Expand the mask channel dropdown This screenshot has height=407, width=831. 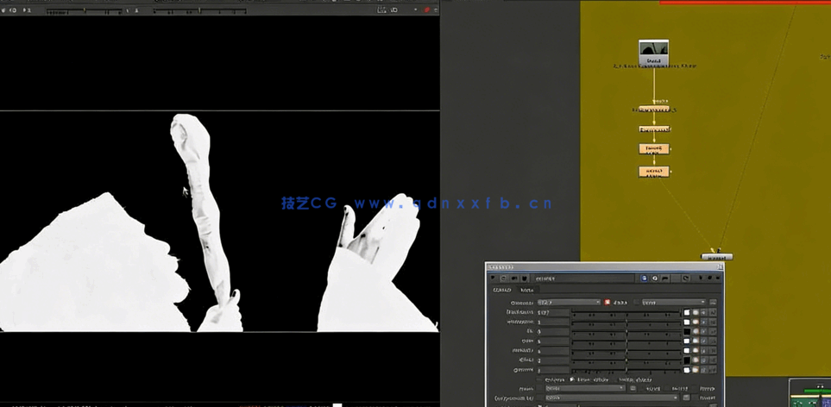tap(583, 388)
